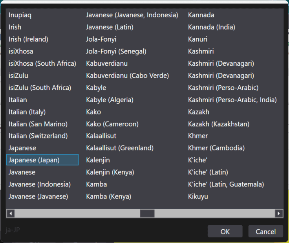Choose Italian (Switzerland) language
This screenshot has height=243, width=289.
pyautogui.click(x=38, y=136)
